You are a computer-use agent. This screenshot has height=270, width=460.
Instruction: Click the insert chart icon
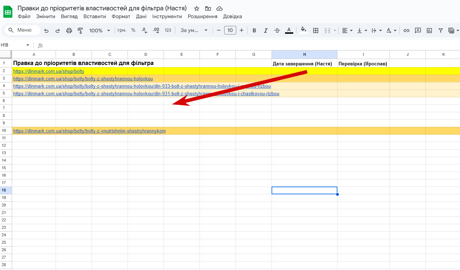(429, 31)
